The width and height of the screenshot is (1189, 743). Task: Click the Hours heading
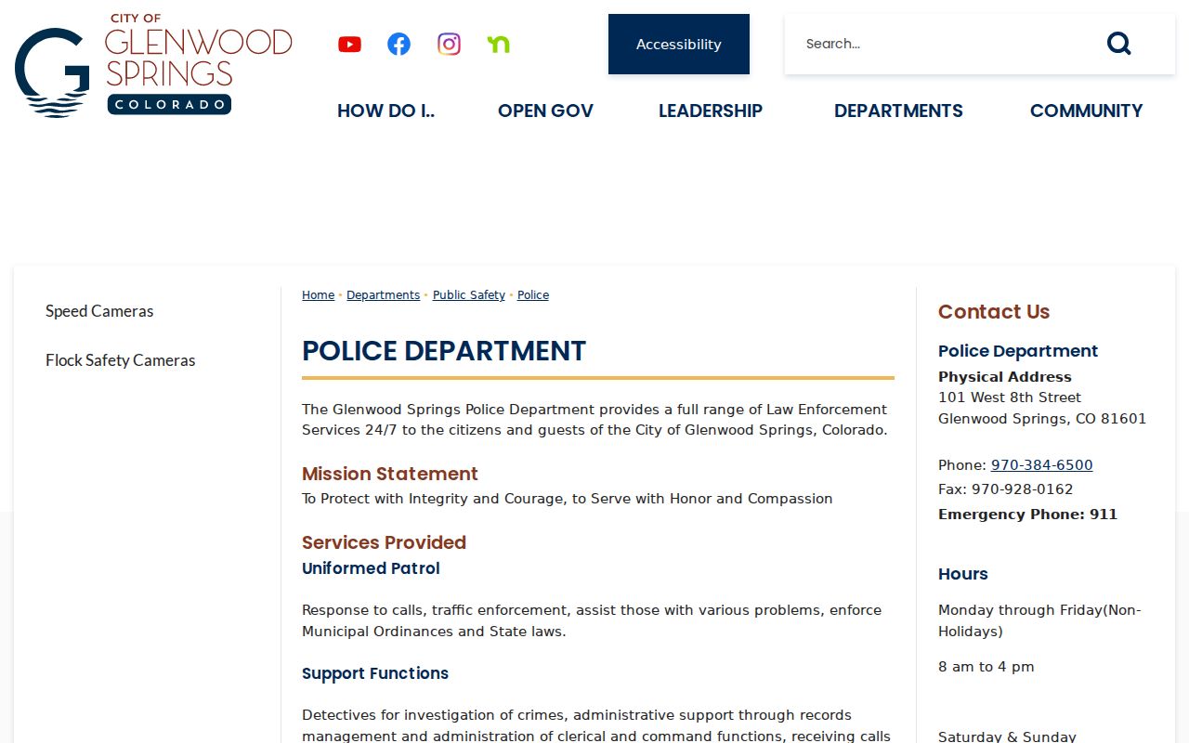click(x=963, y=574)
